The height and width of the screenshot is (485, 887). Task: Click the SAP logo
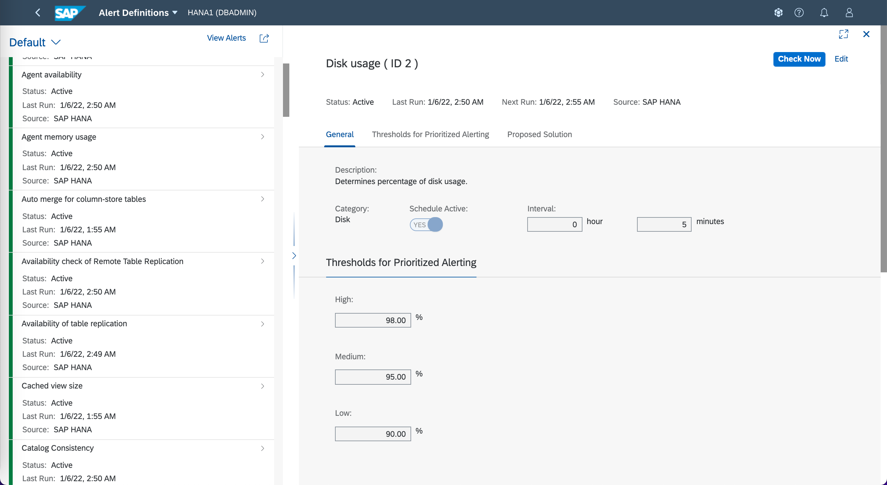(69, 13)
